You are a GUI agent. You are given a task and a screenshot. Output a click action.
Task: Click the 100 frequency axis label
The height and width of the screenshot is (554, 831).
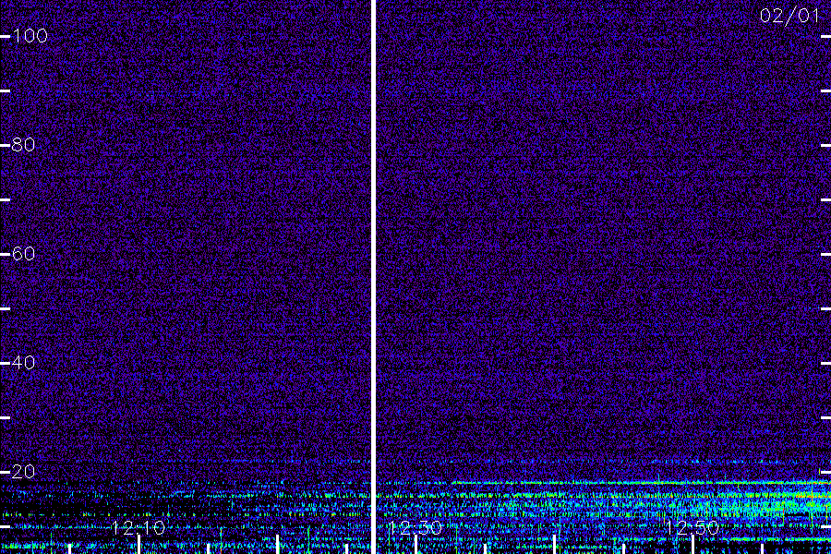point(30,36)
